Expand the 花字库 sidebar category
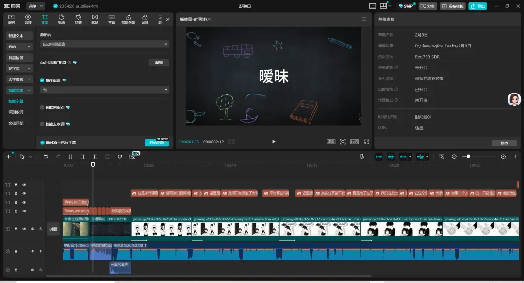The image size is (524, 283). point(19,68)
